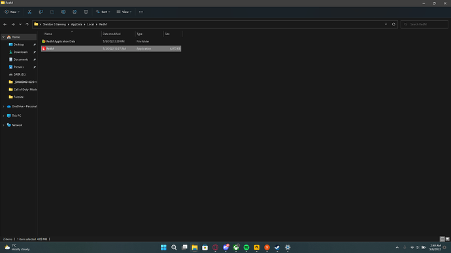This screenshot has height=253, width=451.
Task: Switch to large icons view in status bar
Action: 447,239
